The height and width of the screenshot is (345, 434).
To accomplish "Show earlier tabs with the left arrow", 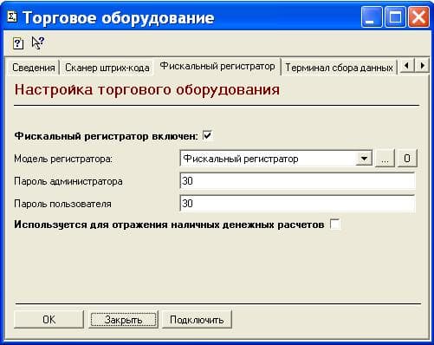I will (406, 66).
